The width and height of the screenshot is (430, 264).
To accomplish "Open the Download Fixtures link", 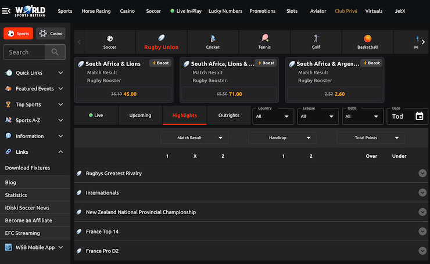I will (27, 168).
